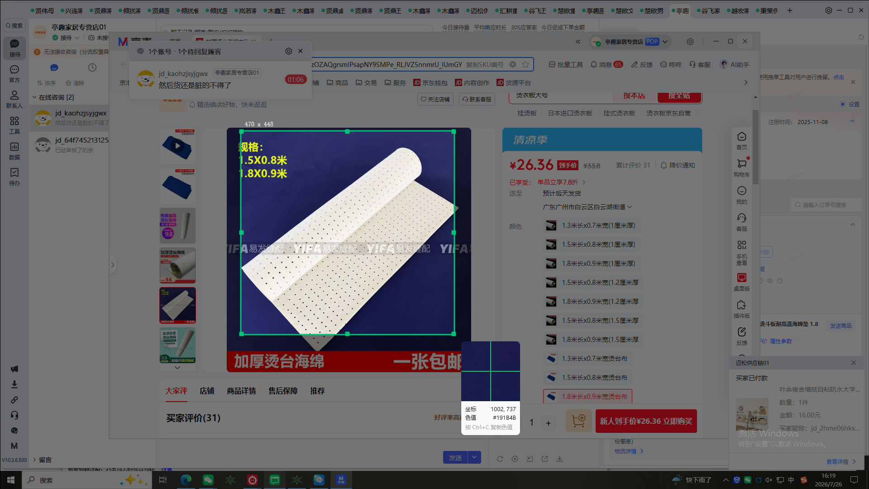Click the star bookmark icon in address bar
The height and width of the screenshot is (489, 869).
(x=525, y=64)
